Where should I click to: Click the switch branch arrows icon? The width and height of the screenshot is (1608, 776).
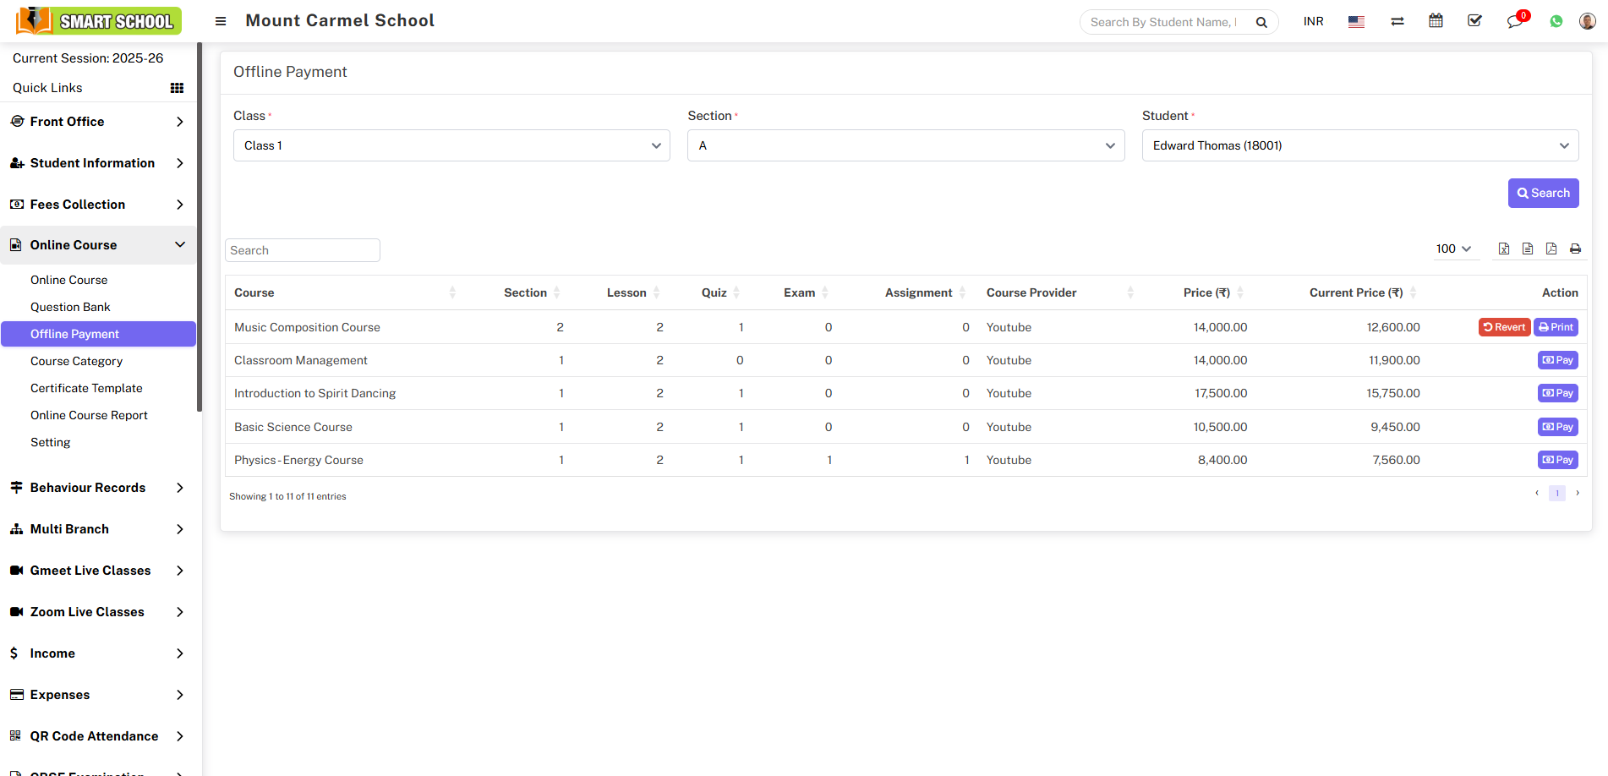pyautogui.click(x=1397, y=21)
